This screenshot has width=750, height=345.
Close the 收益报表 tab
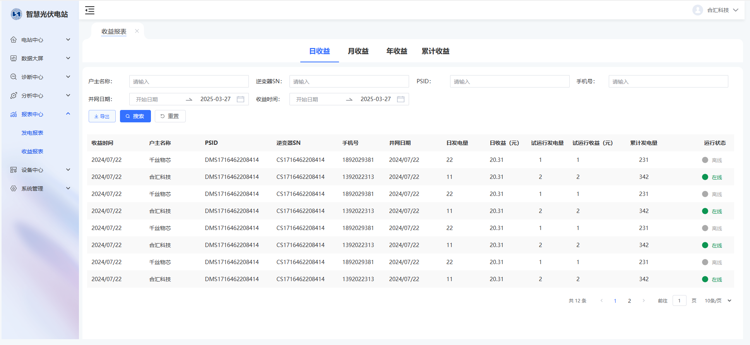click(137, 31)
